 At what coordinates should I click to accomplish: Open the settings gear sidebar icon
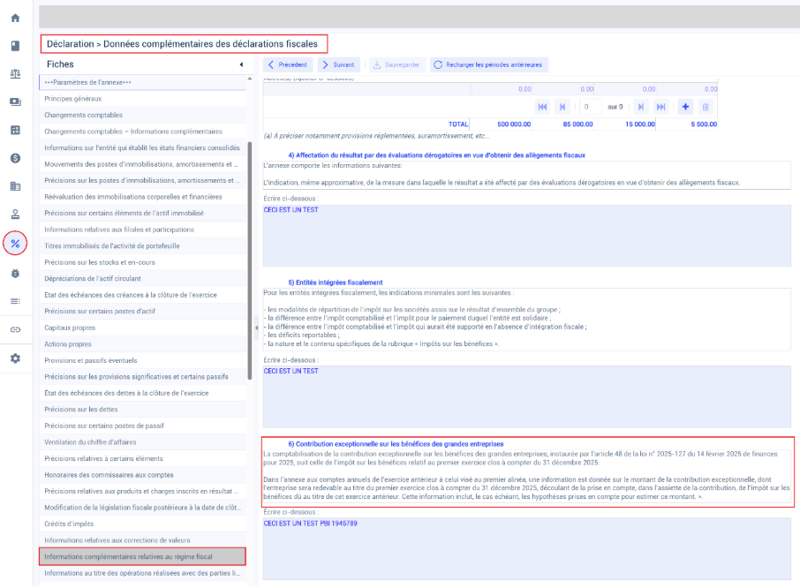click(15, 358)
